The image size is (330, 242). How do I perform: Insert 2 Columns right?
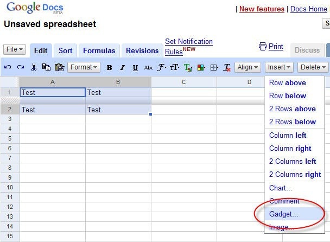294,175
